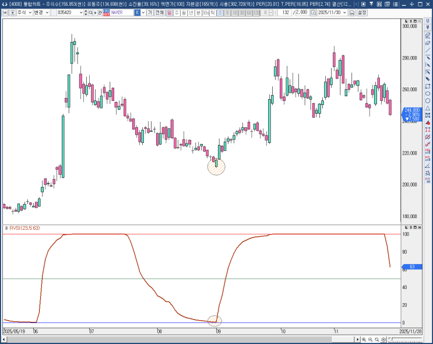This screenshot has width=433, height=344.
Task: Click the R icon in title bar
Action: [x=379, y=4]
